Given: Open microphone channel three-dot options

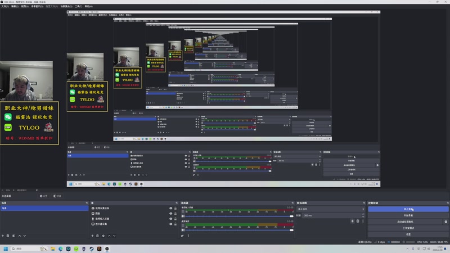Looking at the screenshot, I should click(183, 212).
